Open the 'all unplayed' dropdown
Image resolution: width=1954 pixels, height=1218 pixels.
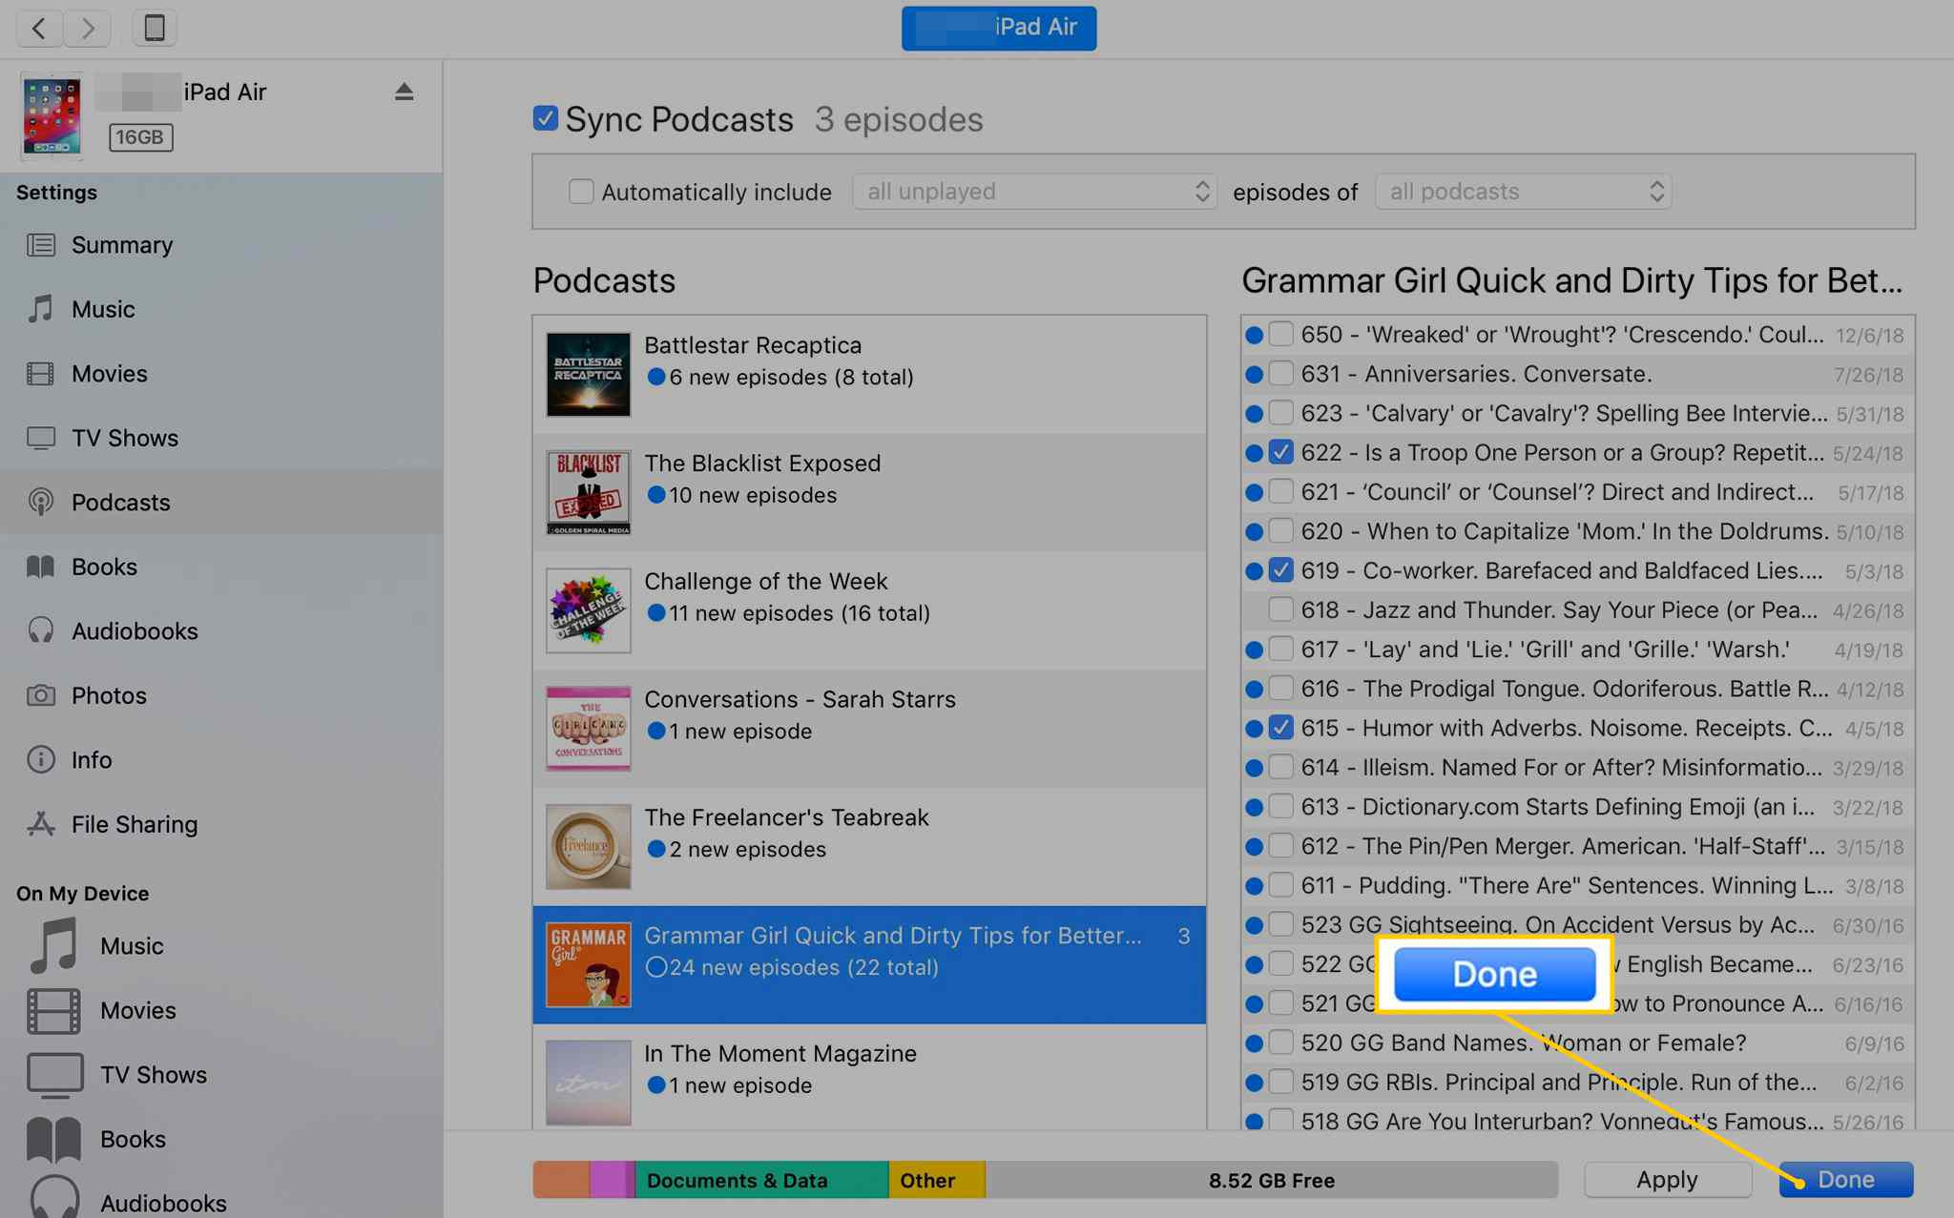(x=1034, y=192)
